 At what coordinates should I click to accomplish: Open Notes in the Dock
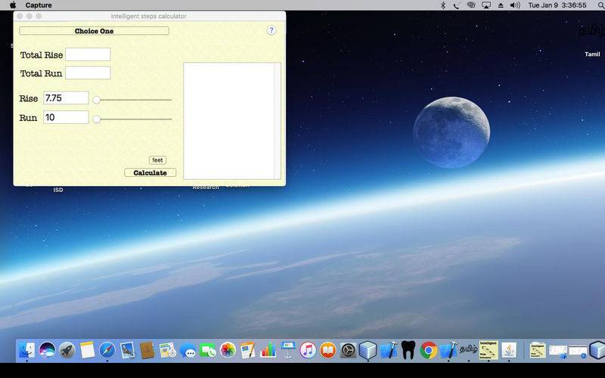pyautogui.click(x=87, y=350)
